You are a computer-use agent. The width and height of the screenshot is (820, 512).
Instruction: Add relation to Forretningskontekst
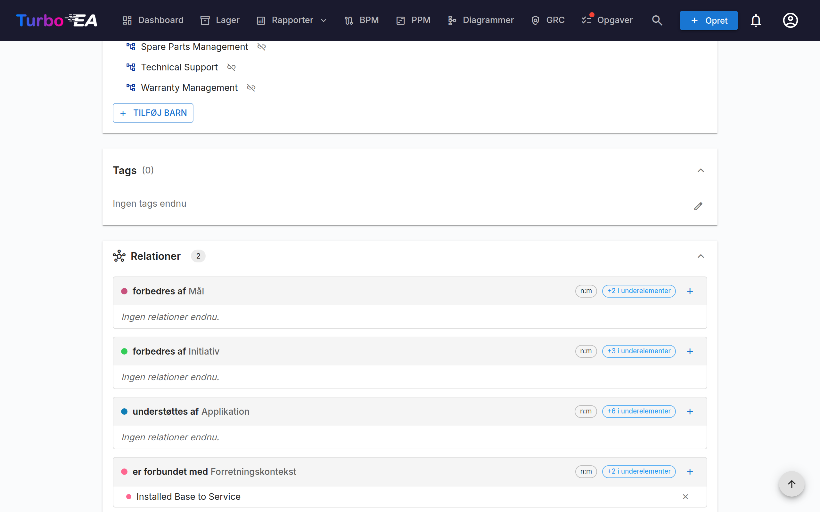690,472
